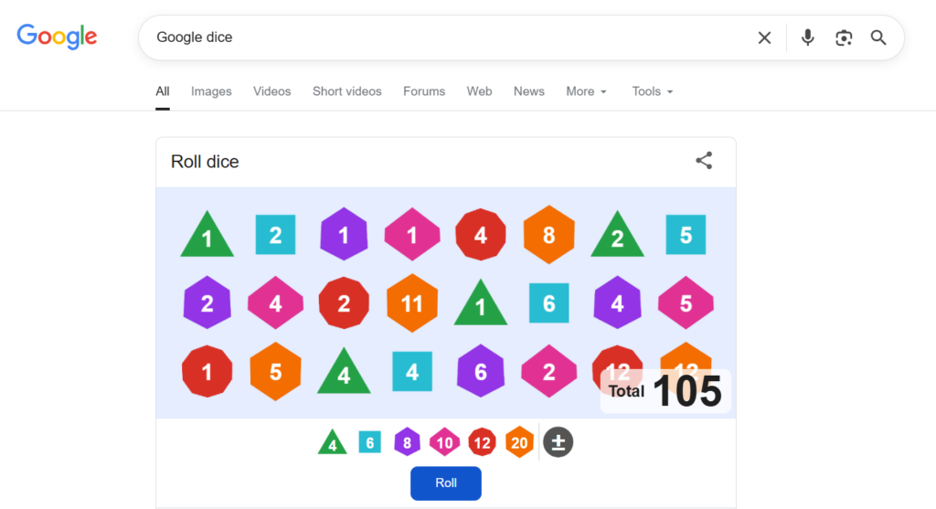Open the Tools dropdown
Image resolution: width=936 pixels, height=509 pixels.
[652, 91]
